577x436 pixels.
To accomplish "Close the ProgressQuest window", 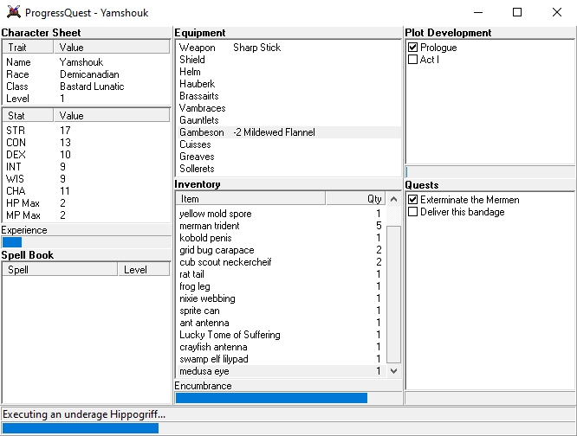I will click(557, 12).
